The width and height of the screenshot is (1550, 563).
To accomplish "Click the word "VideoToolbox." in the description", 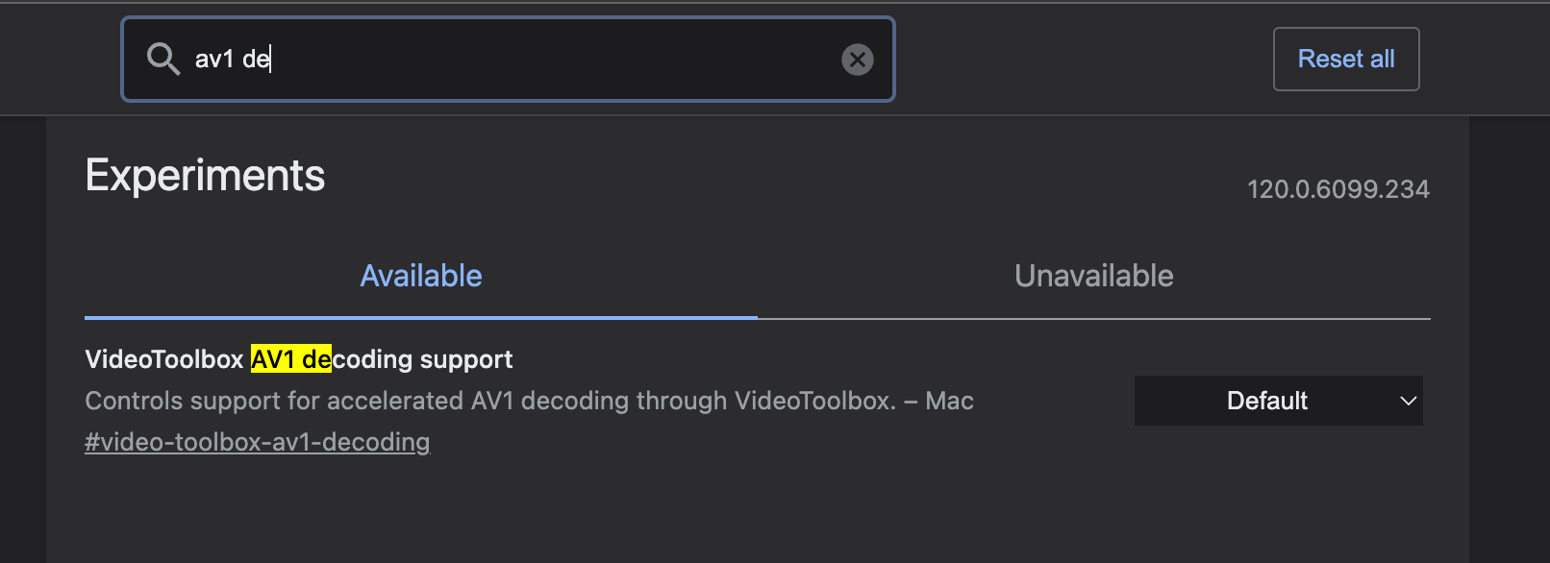I will [x=815, y=401].
